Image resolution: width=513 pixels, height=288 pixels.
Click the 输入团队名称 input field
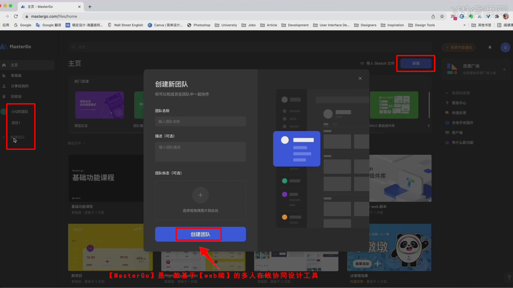pos(200,121)
